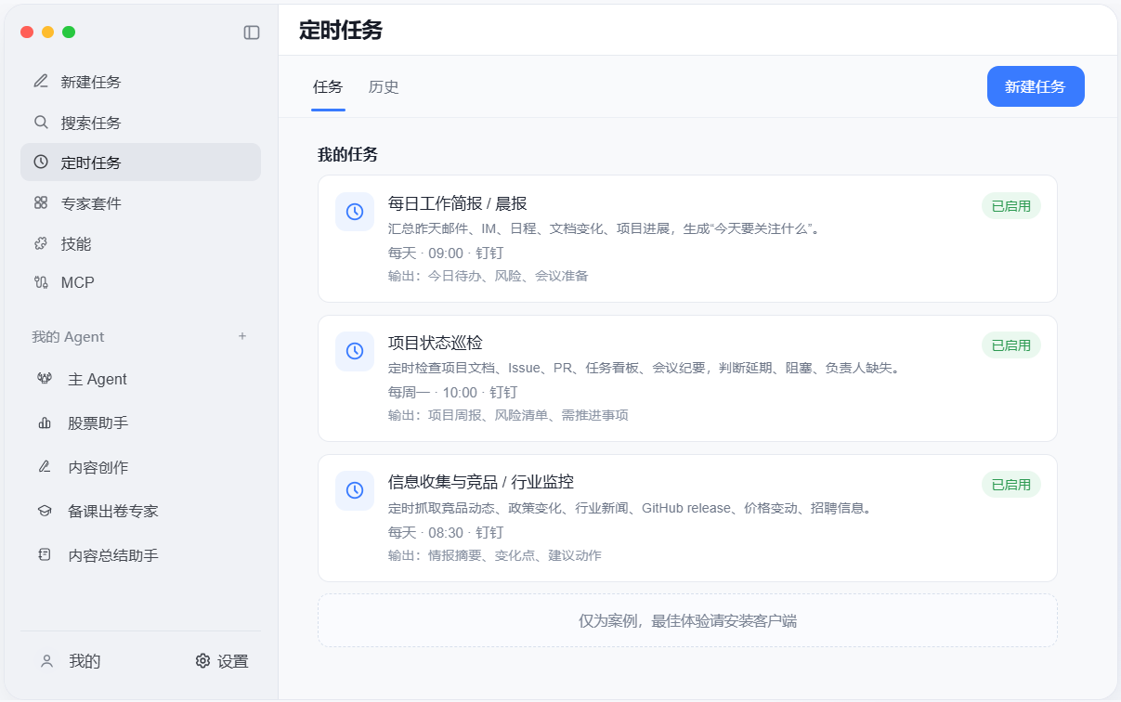Click the puzzle icon beside 技能
1121x702 pixels.
(41, 243)
